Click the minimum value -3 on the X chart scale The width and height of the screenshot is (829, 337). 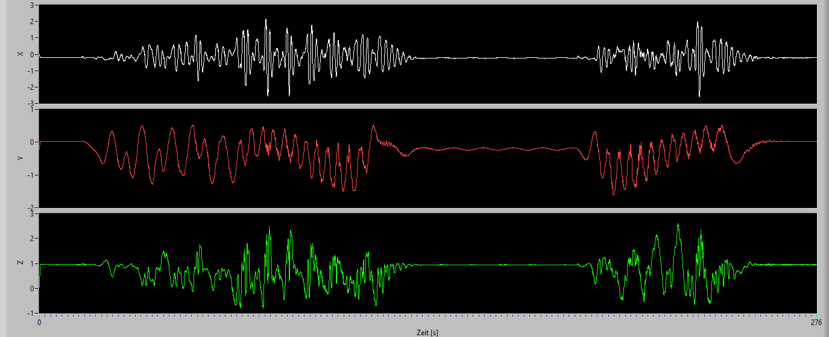[32, 104]
